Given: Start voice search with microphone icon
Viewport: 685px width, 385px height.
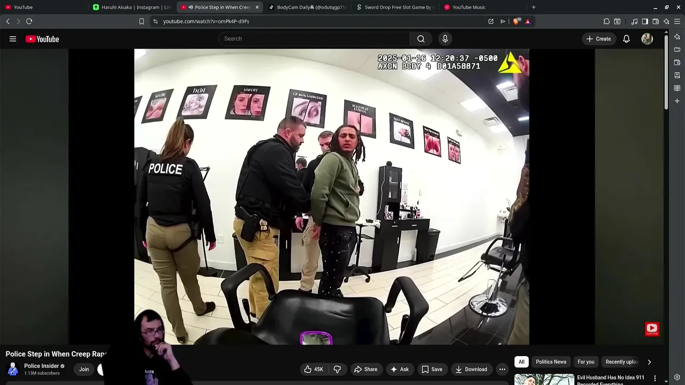Looking at the screenshot, I should tap(445, 38).
